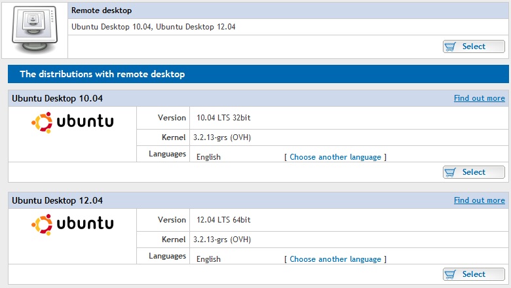The height and width of the screenshot is (288, 511).
Task: Click the Ubuntu logo for Desktop 12.04
Action: point(72,225)
